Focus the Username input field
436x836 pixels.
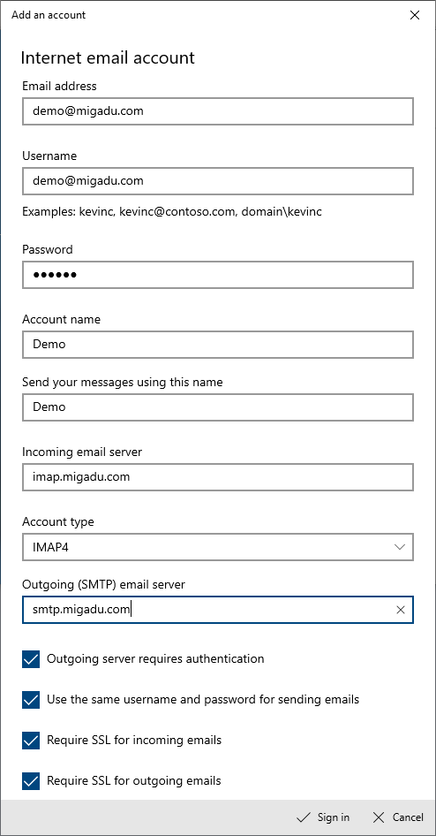tap(218, 181)
